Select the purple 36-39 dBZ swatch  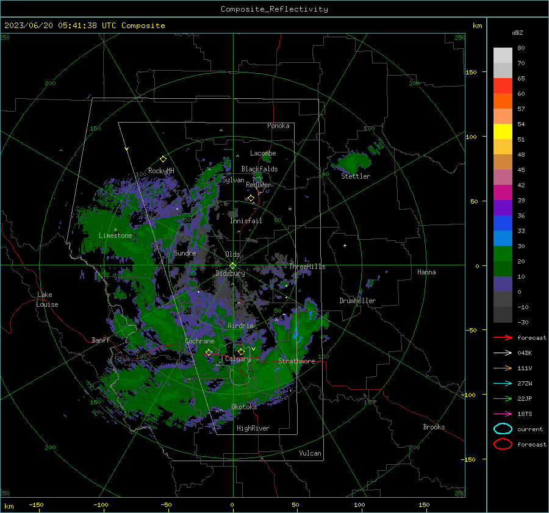(503, 208)
